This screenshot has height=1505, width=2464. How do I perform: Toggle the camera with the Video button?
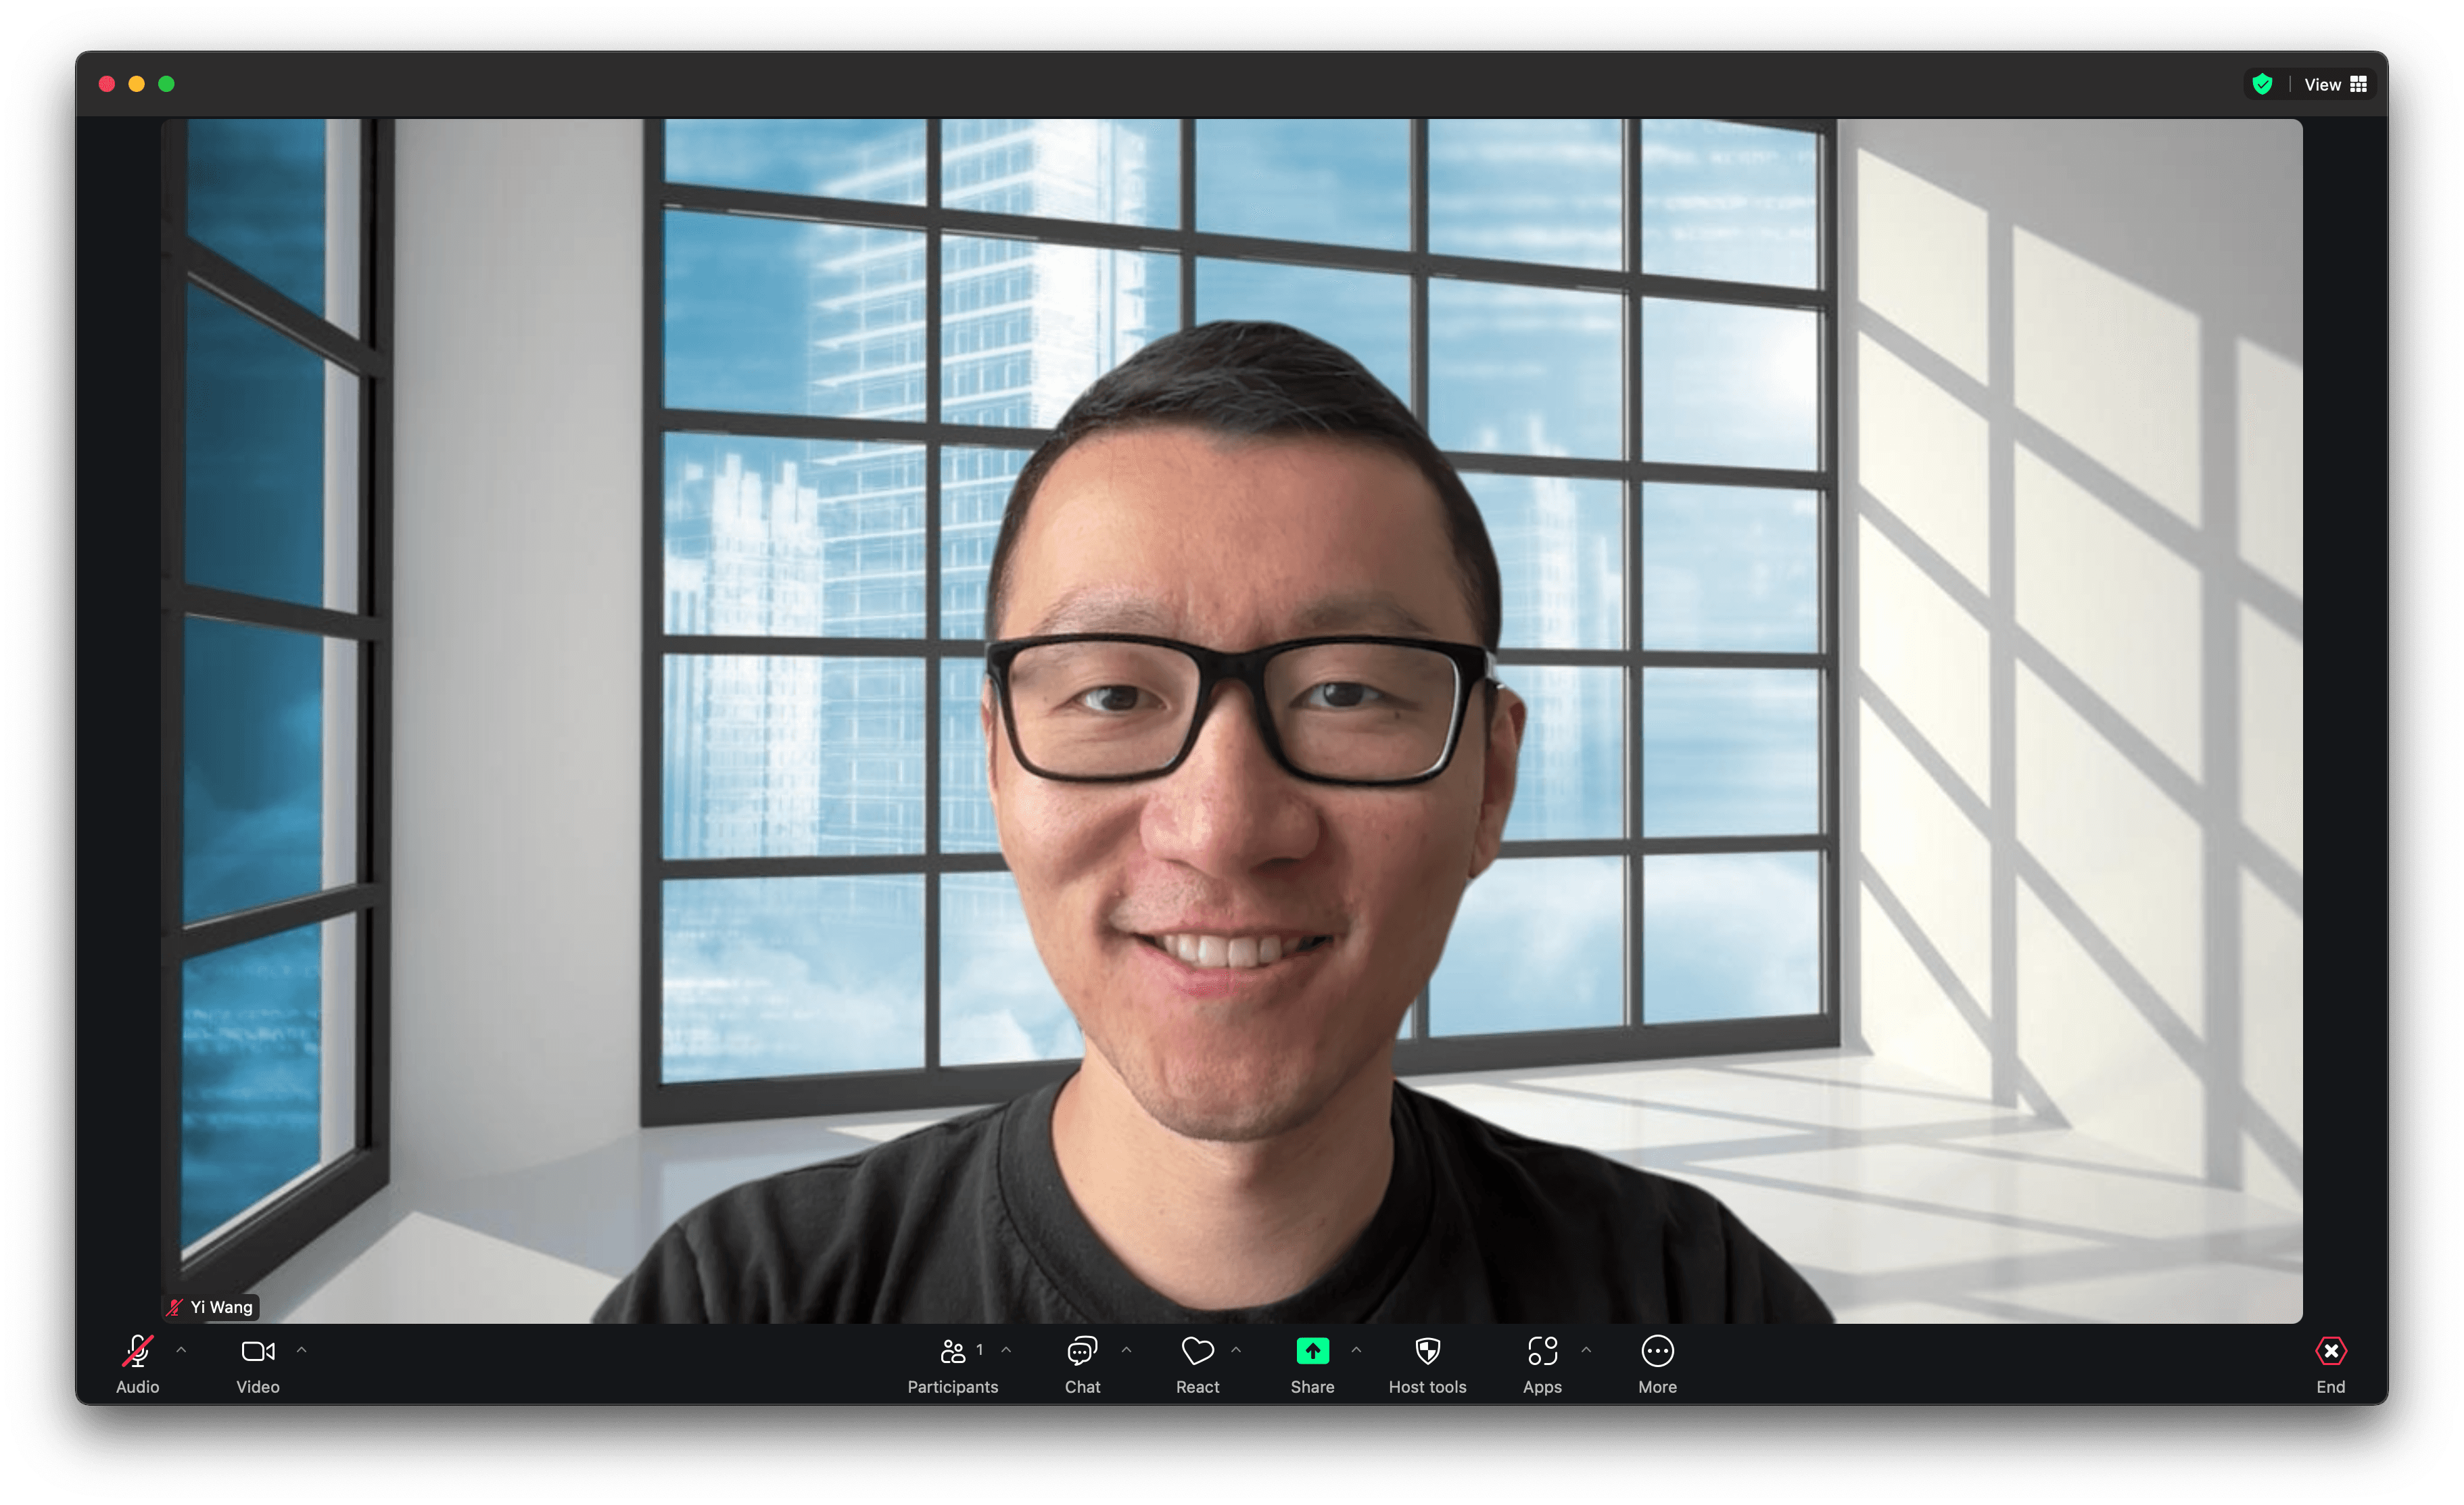258,1364
